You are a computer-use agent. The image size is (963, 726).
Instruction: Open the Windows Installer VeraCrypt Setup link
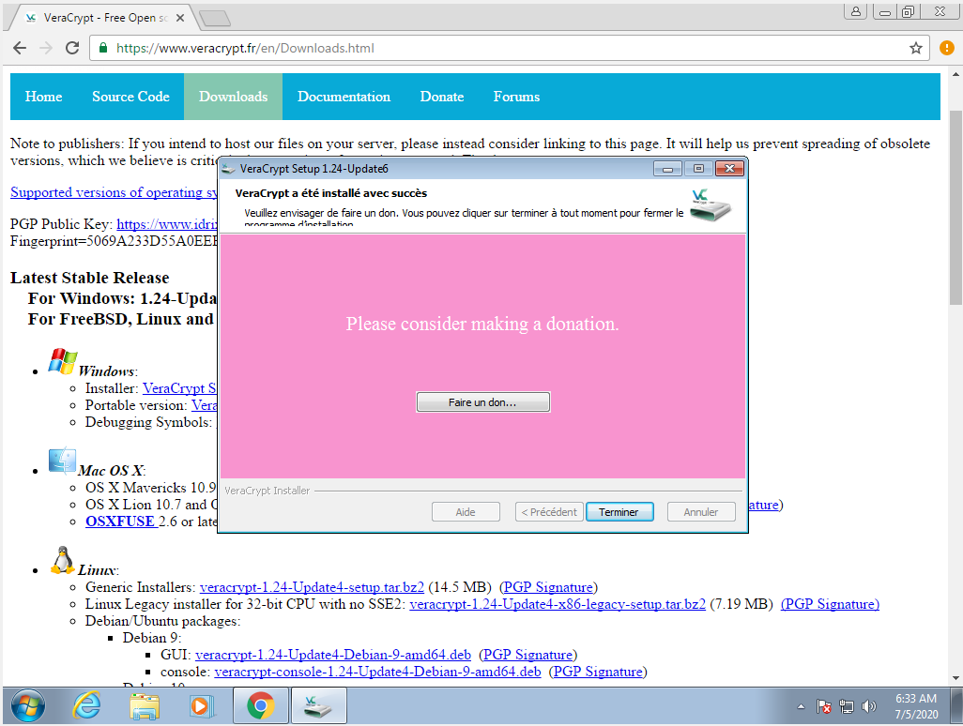179,387
